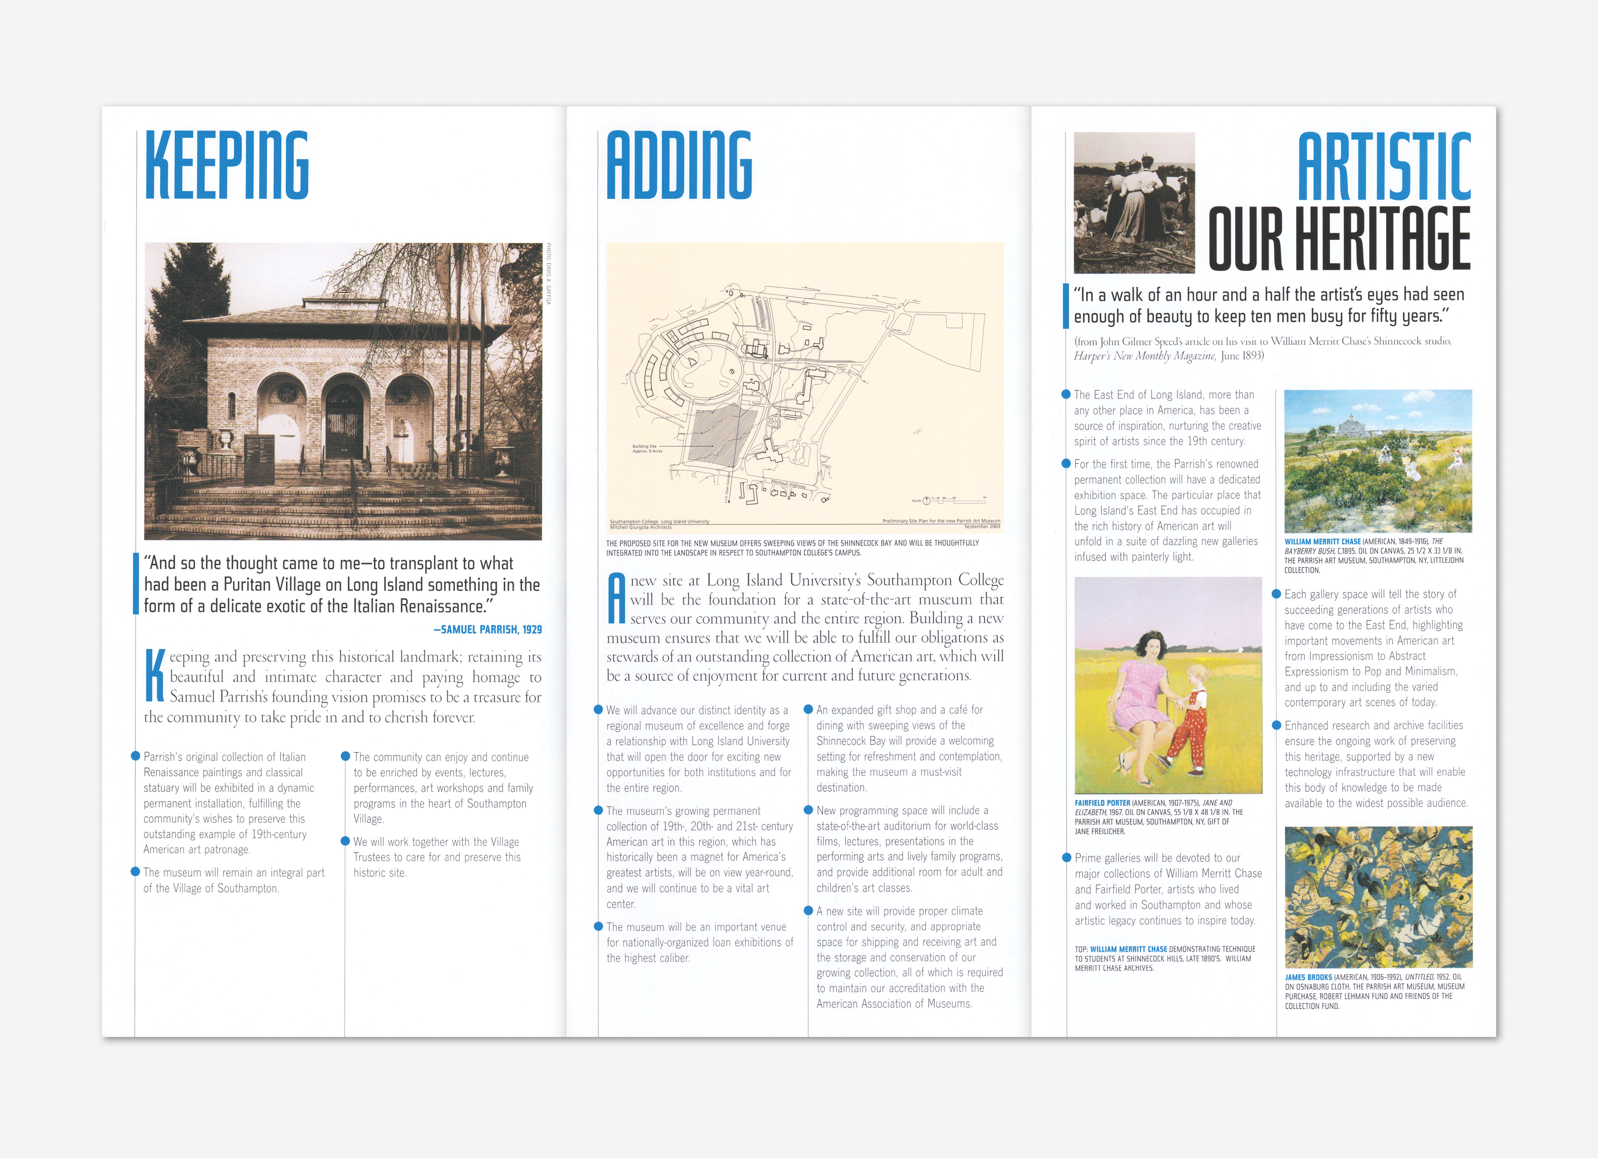Click the vertical "PHOTO: DAVIS A. GAFFGA" credit
Image resolution: width=1598 pixels, height=1158 pixels.
548,274
